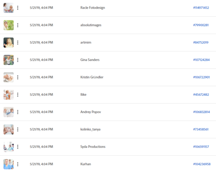Open asset link #107124284
Viewport: 216px width, 172px height.
201,60
